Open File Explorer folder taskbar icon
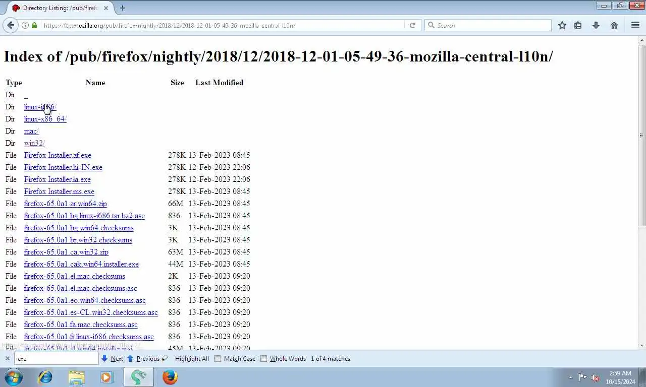 click(x=76, y=377)
